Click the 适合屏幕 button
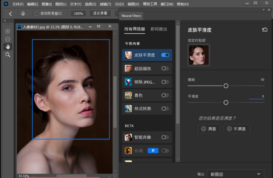This screenshot has width=273, height=178. (x=100, y=14)
